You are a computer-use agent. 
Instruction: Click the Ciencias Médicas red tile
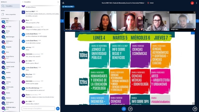pos(140,81)
